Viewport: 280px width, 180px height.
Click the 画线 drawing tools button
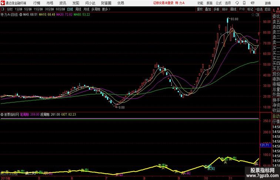point(233,9)
